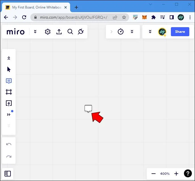Image resolution: width=195 pixels, height=181 pixels.
Task: Open Chrome profile avatar
Action: point(181,17)
